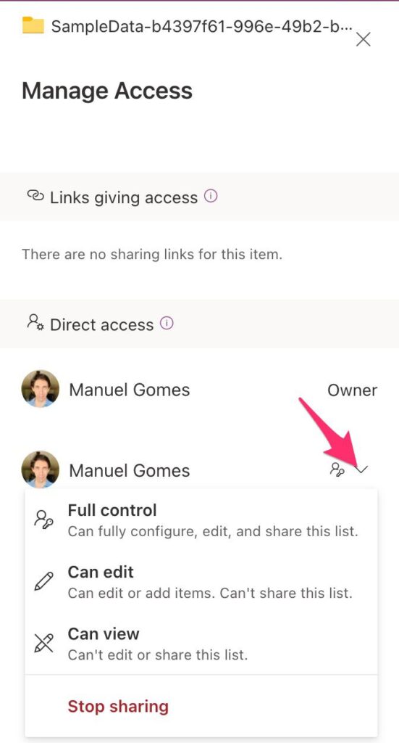Screen dimensions: 399x743
Task: Click the permission icon beside second Manuel Gomes
Action: pyautogui.click(x=337, y=469)
